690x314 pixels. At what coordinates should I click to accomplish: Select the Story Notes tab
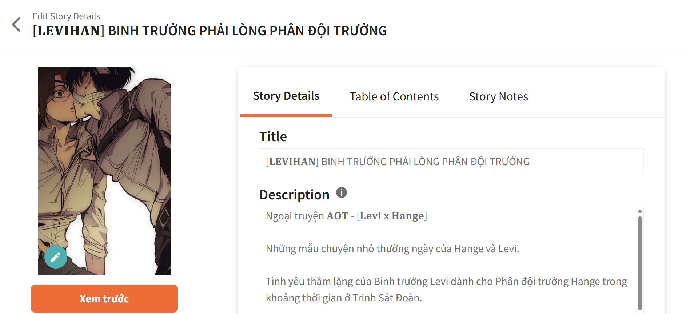point(498,96)
